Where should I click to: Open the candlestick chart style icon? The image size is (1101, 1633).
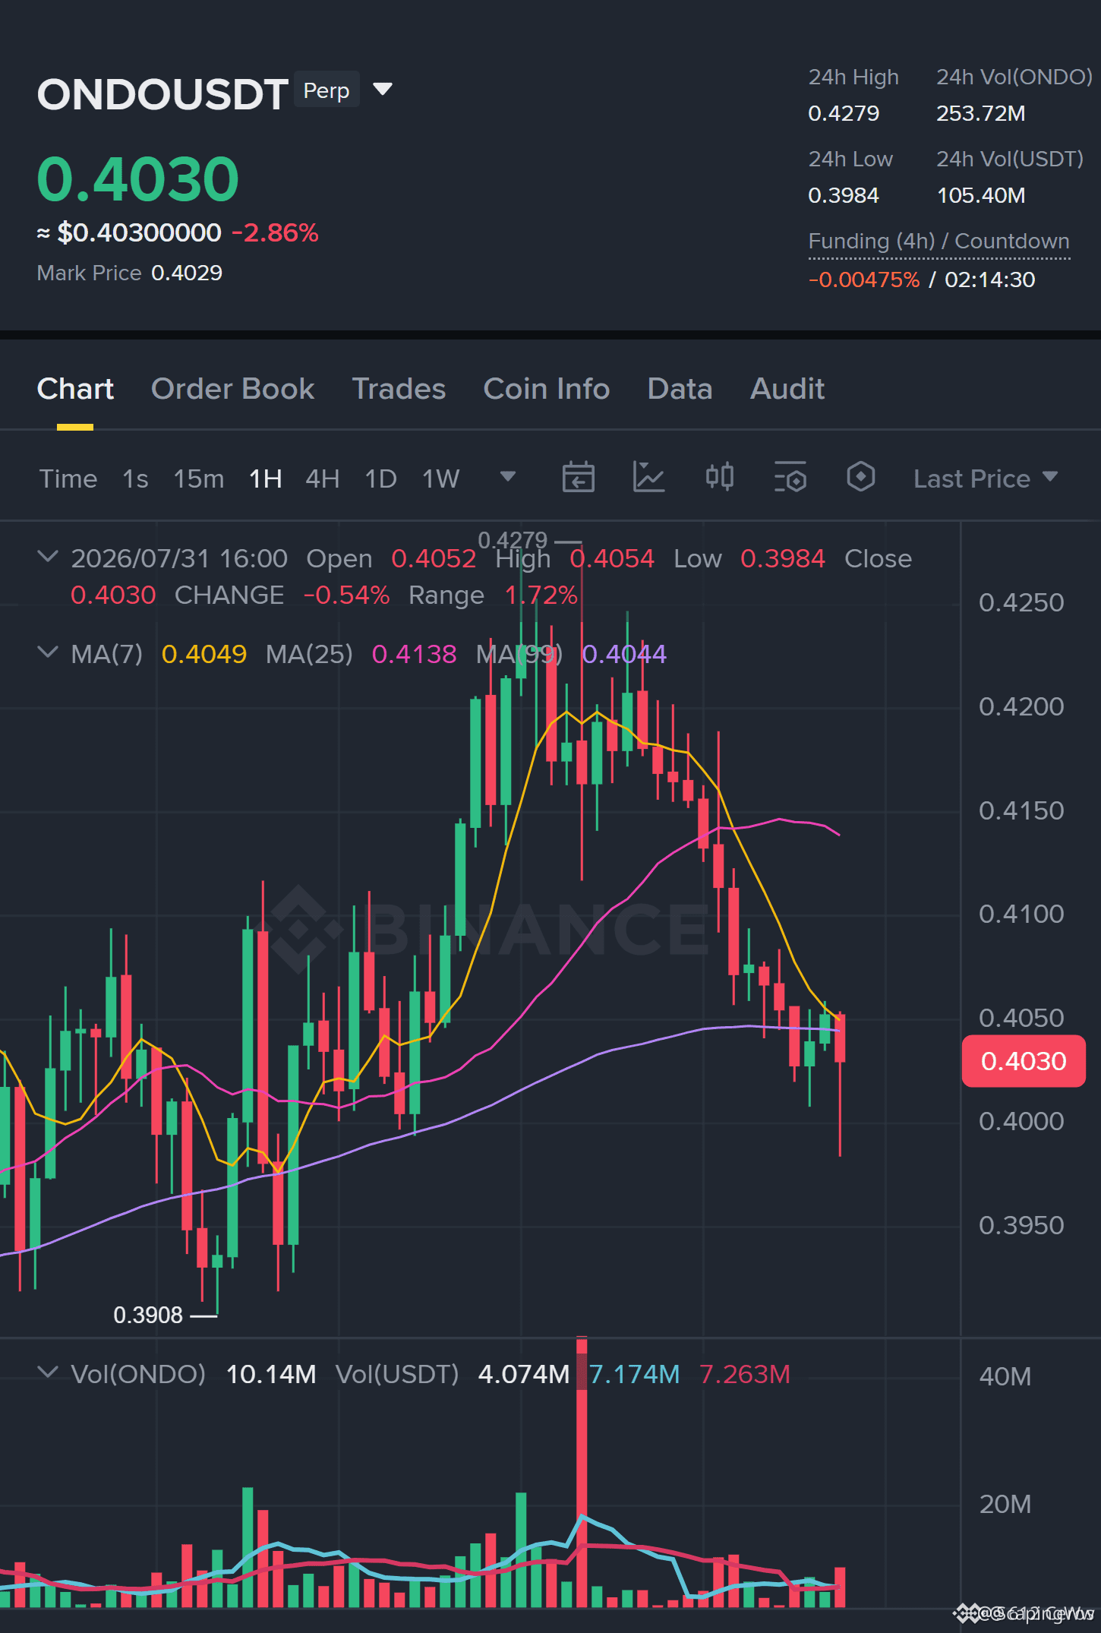[720, 478]
